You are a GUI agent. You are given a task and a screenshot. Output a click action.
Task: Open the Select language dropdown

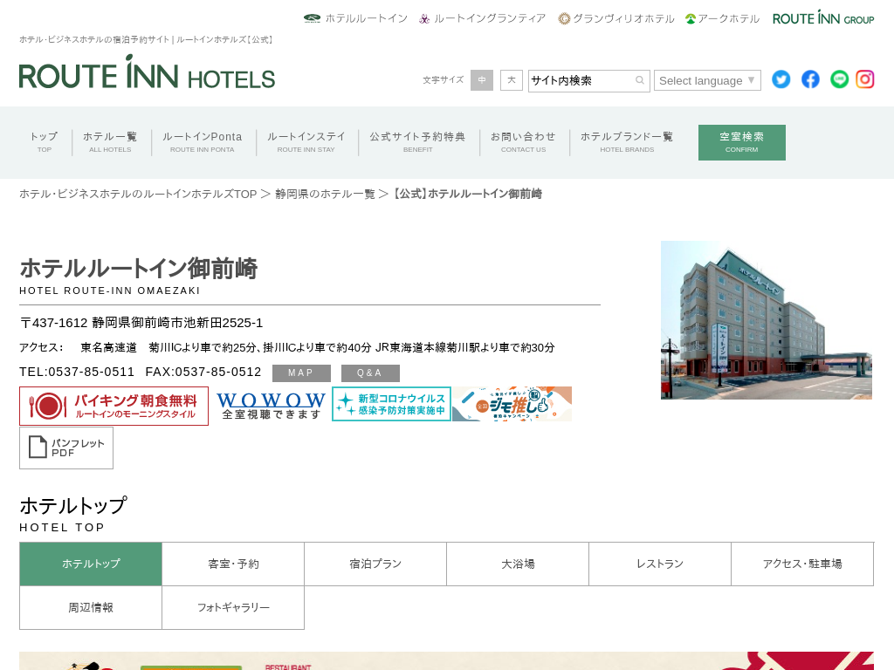707,80
